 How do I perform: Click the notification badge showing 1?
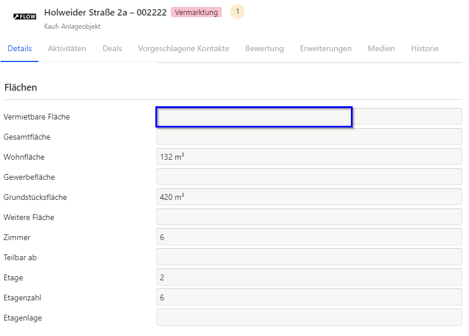(x=237, y=11)
